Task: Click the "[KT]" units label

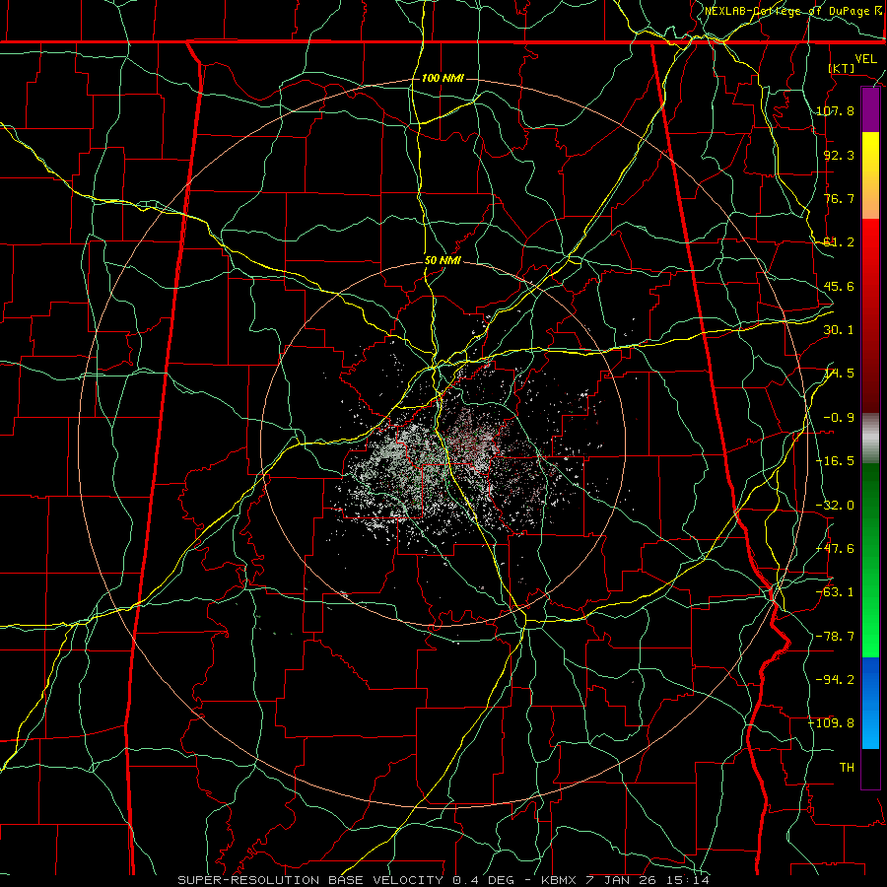Action: [842, 68]
